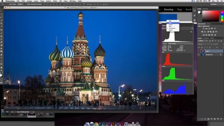This screenshot has width=224, height=126.
Task: Open the Kind layer filter dropdown
Action: (x=203, y=41)
